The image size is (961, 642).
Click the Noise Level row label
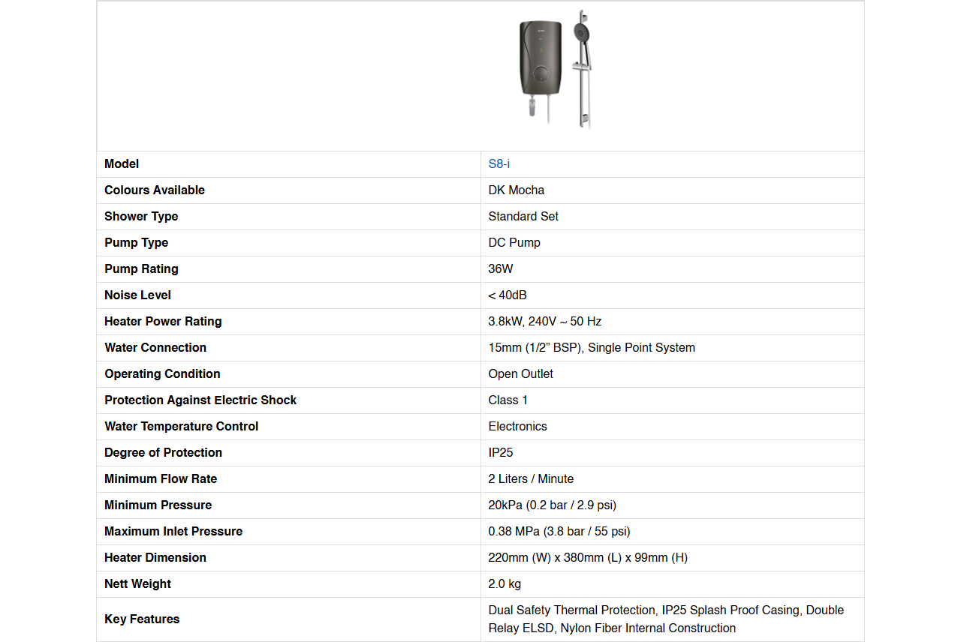(137, 295)
